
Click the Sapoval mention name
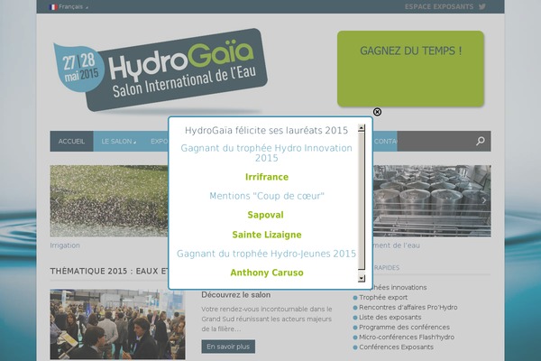(265, 215)
